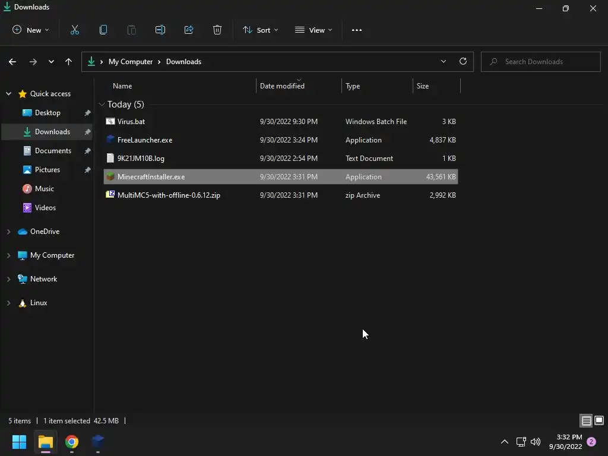Select Documents in Quick access
The image size is (608, 456).
tap(47, 150)
